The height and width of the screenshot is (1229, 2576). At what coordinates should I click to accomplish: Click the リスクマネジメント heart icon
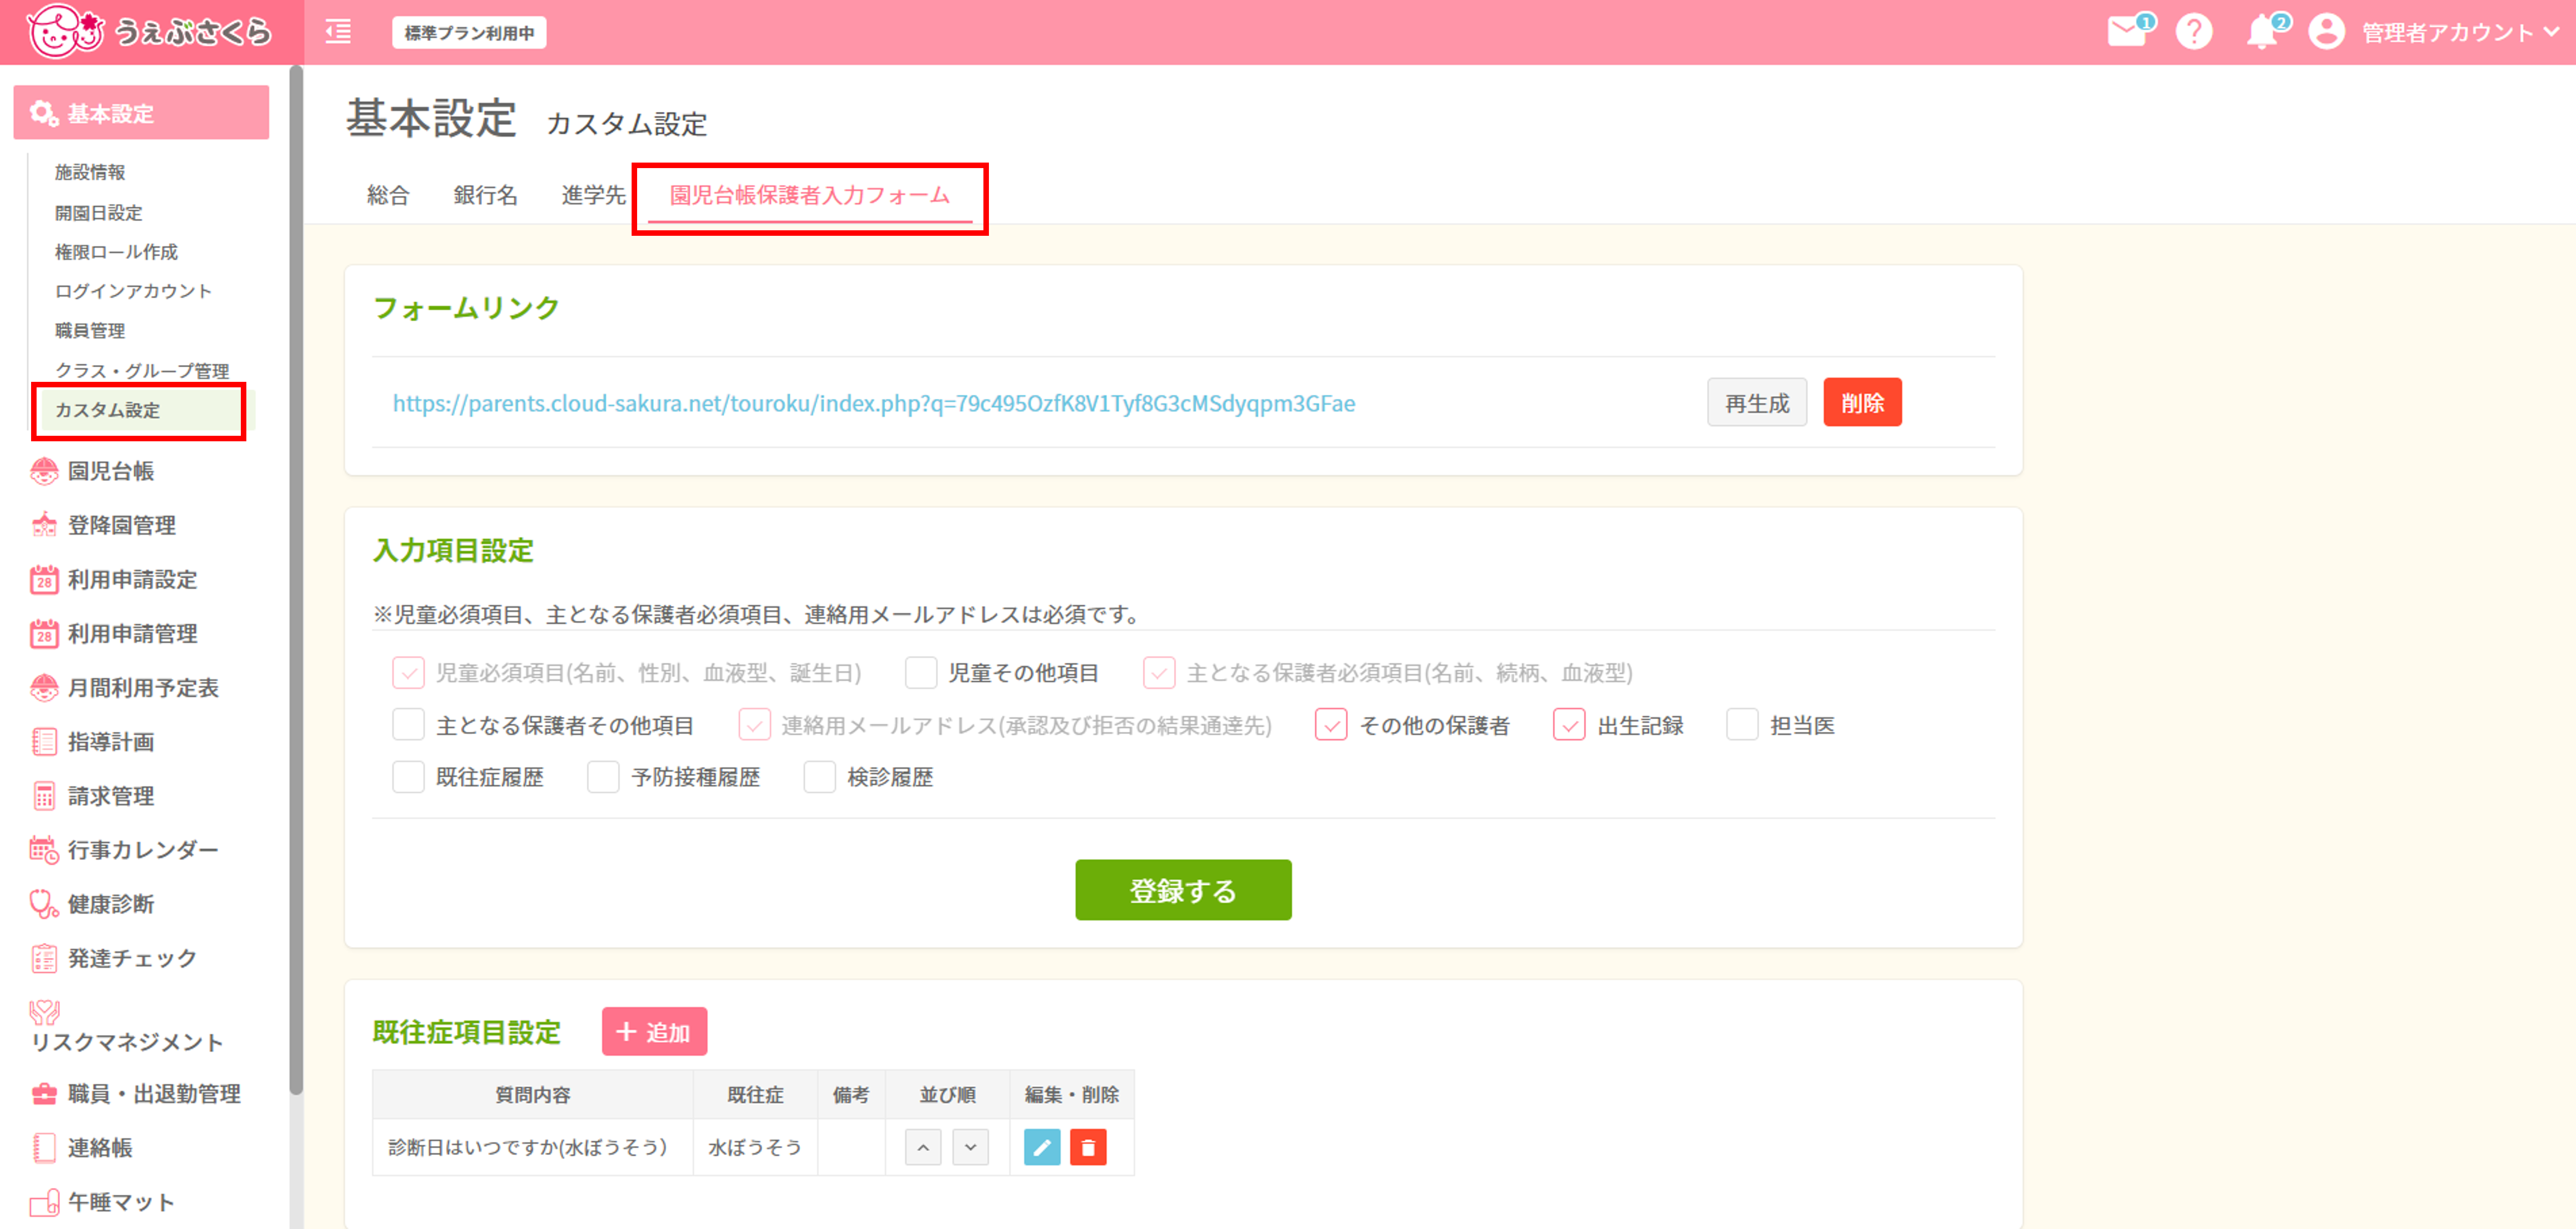(x=44, y=1012)
